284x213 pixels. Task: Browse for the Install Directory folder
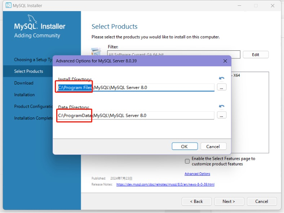pos(222,87)
